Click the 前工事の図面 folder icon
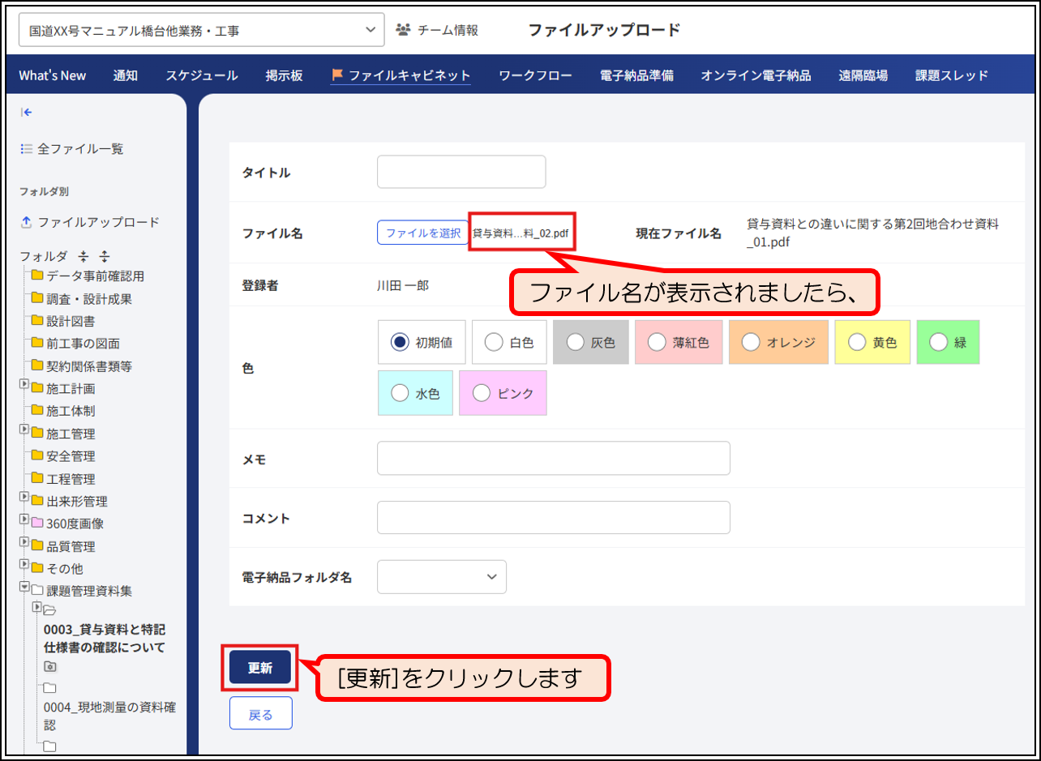 pyautogui.click(x=37, y=344)
